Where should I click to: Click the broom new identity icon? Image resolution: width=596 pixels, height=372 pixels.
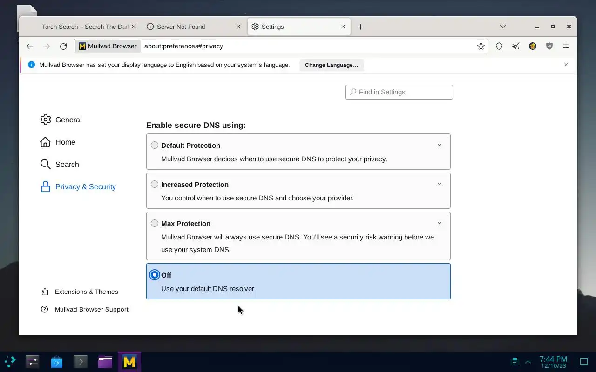pos(516,46)
